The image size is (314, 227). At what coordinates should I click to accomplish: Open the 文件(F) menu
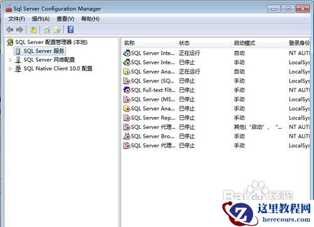(x=16, y=19)
